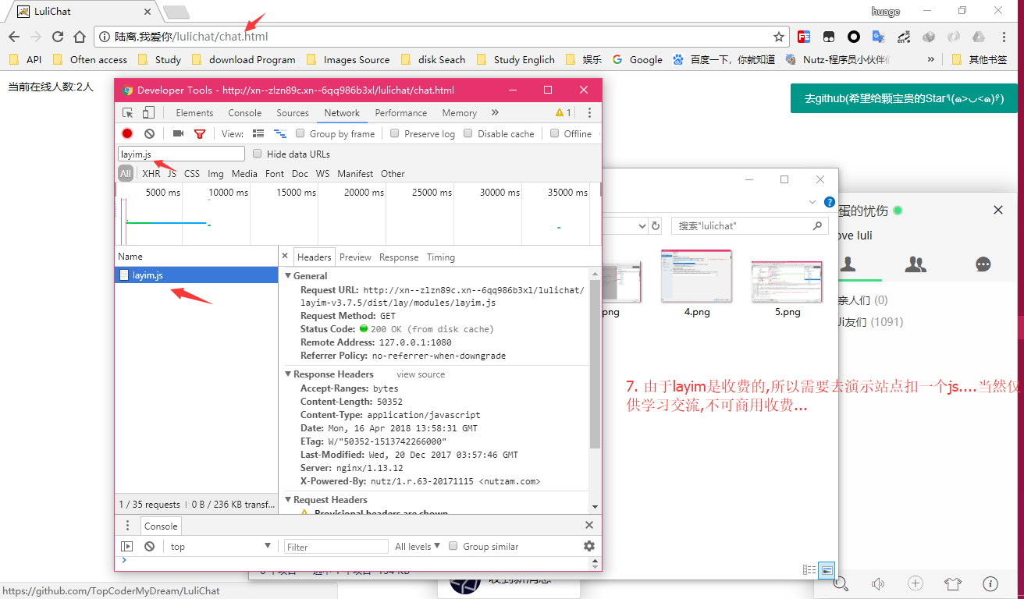Open the Performance tab

pos(401,113)
